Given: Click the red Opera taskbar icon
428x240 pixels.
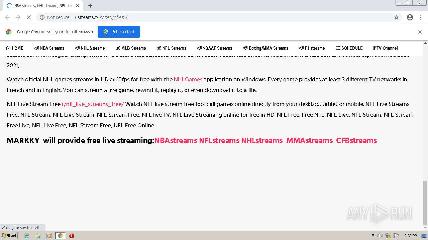Looking at the screenshot, I should point(72,236).
